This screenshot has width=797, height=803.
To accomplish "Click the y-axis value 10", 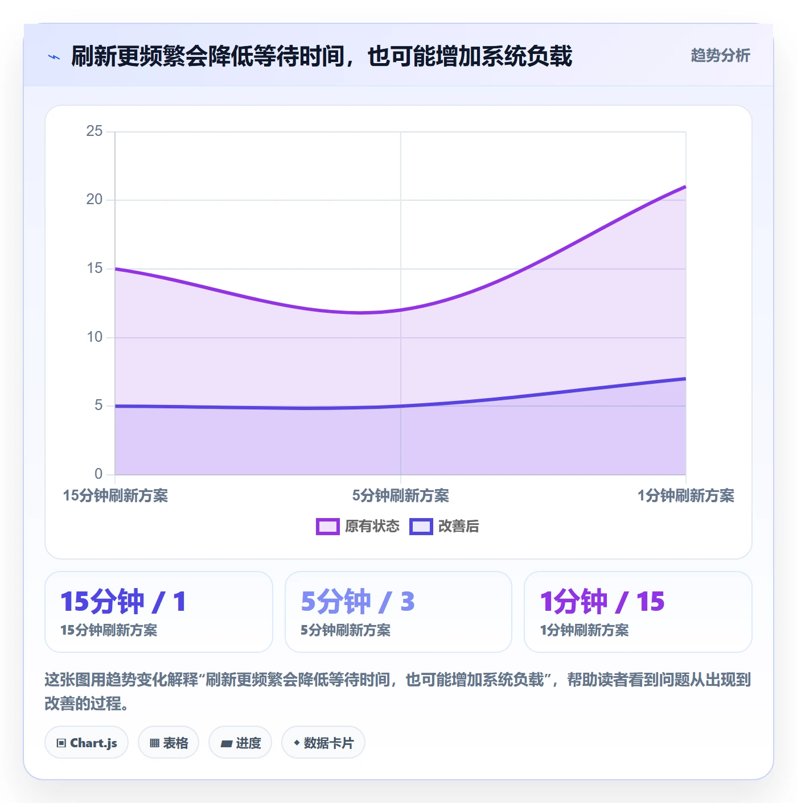I will (95, 337).
